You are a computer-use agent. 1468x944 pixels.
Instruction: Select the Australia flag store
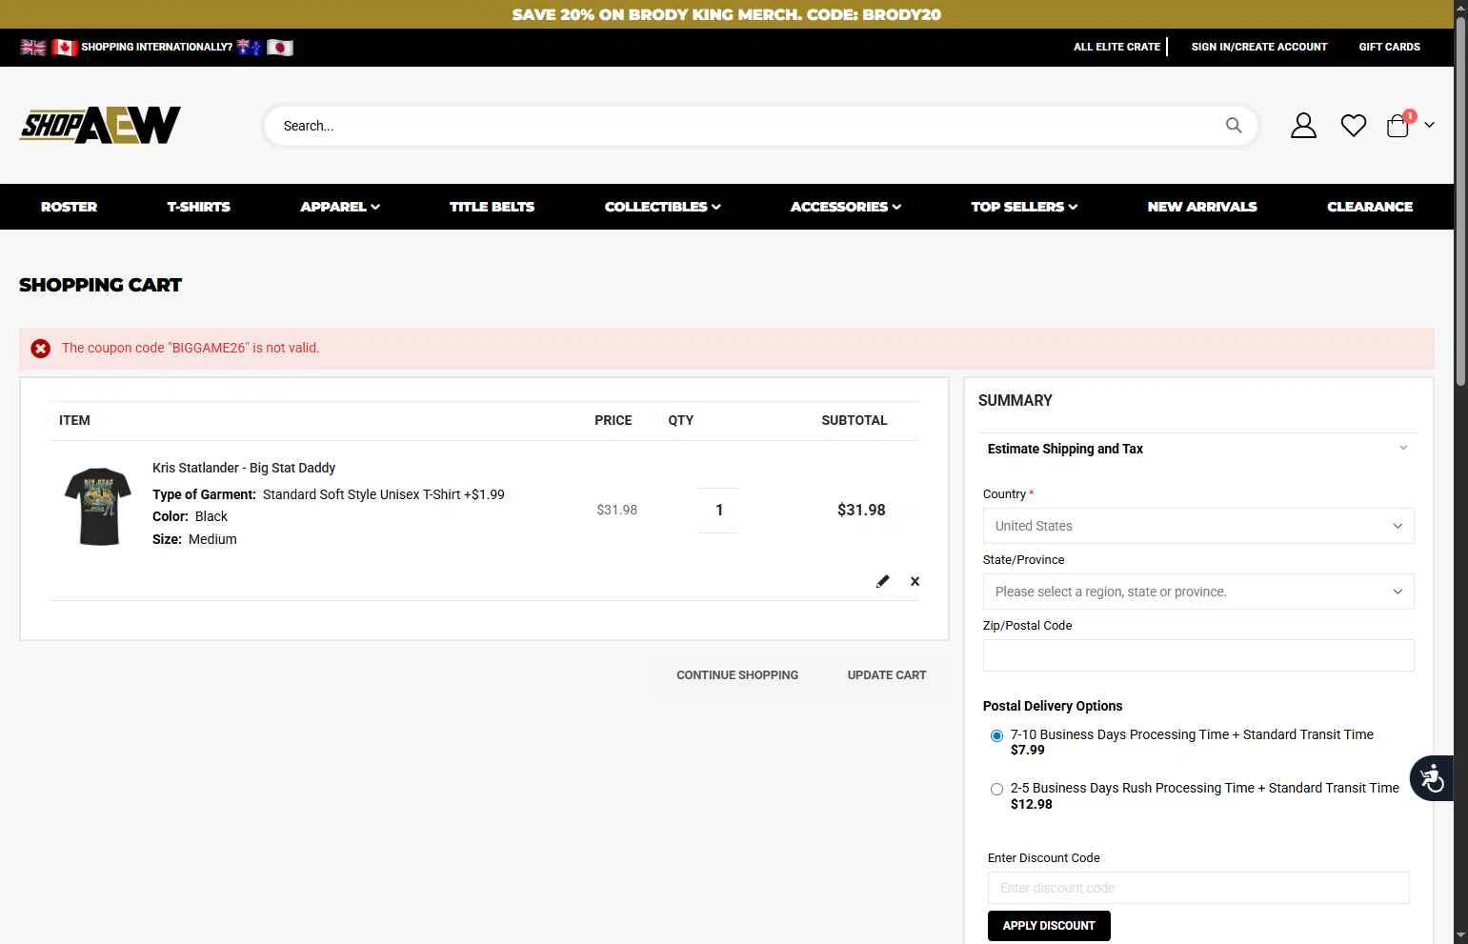click(x=250, y=47)
